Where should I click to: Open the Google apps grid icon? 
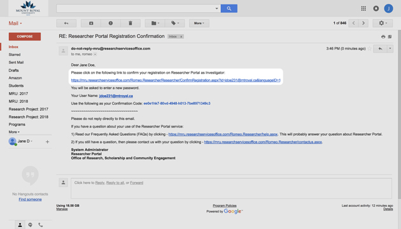pyautogui.click(x=363, y=8)
